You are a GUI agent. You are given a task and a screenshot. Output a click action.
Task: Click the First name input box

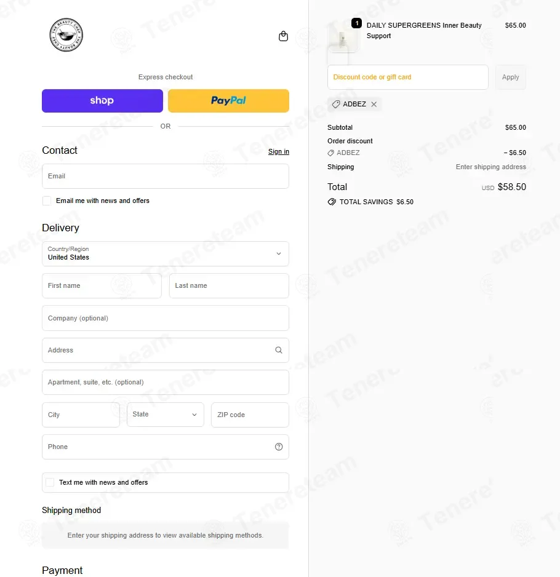pyautogui.click(x=102, y=285)
